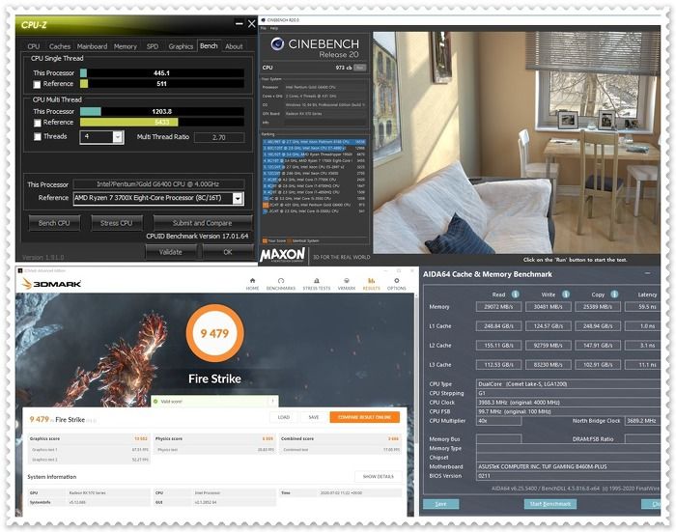Screen dimensions: 676x532
Task: Open the Graphics tab in CPU-Z
Action: (x=181, y=46)
